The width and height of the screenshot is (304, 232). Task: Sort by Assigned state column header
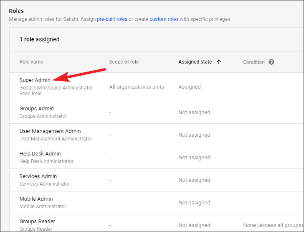195,62
